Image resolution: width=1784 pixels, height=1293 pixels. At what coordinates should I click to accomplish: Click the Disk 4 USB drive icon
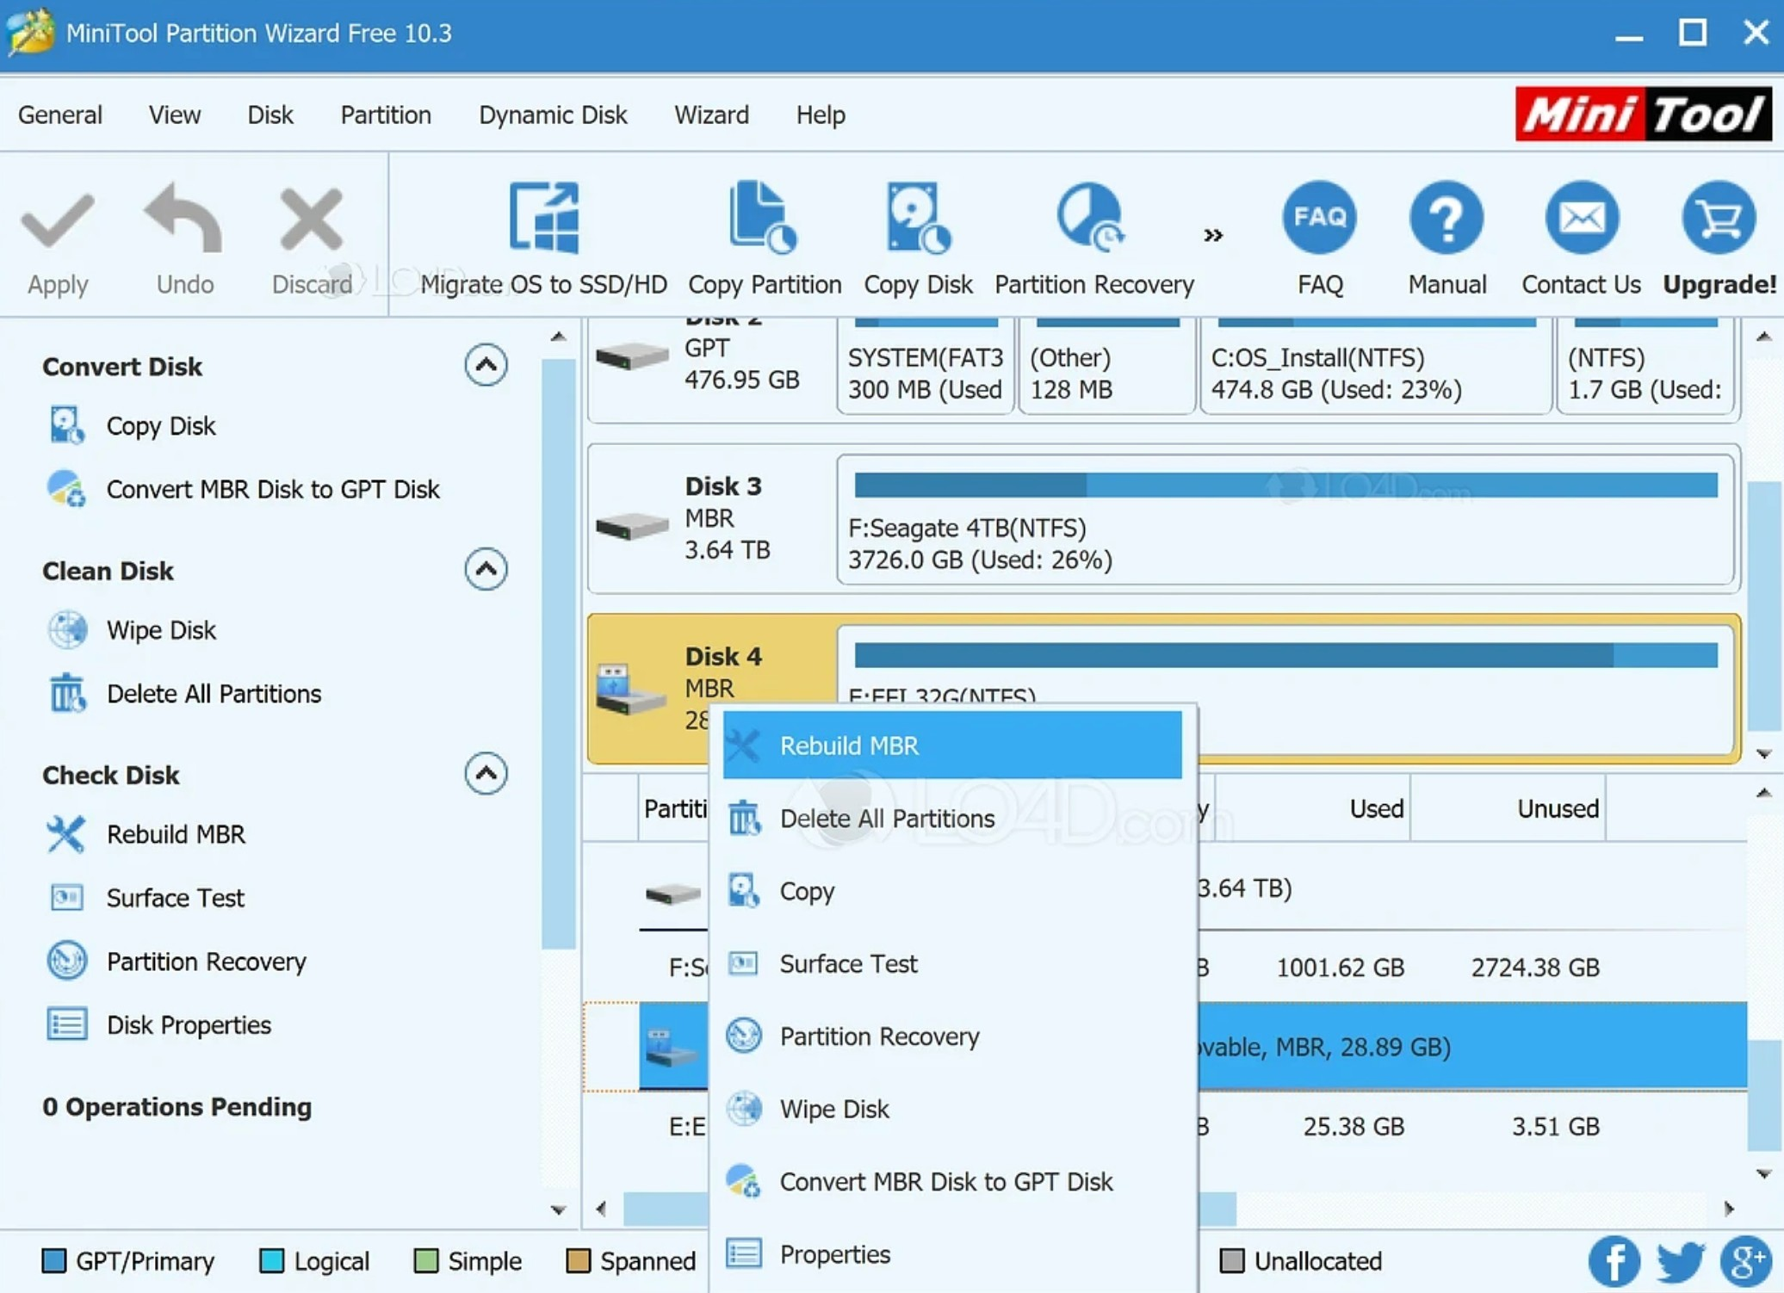pyautogui.click(x=629, y=690)
